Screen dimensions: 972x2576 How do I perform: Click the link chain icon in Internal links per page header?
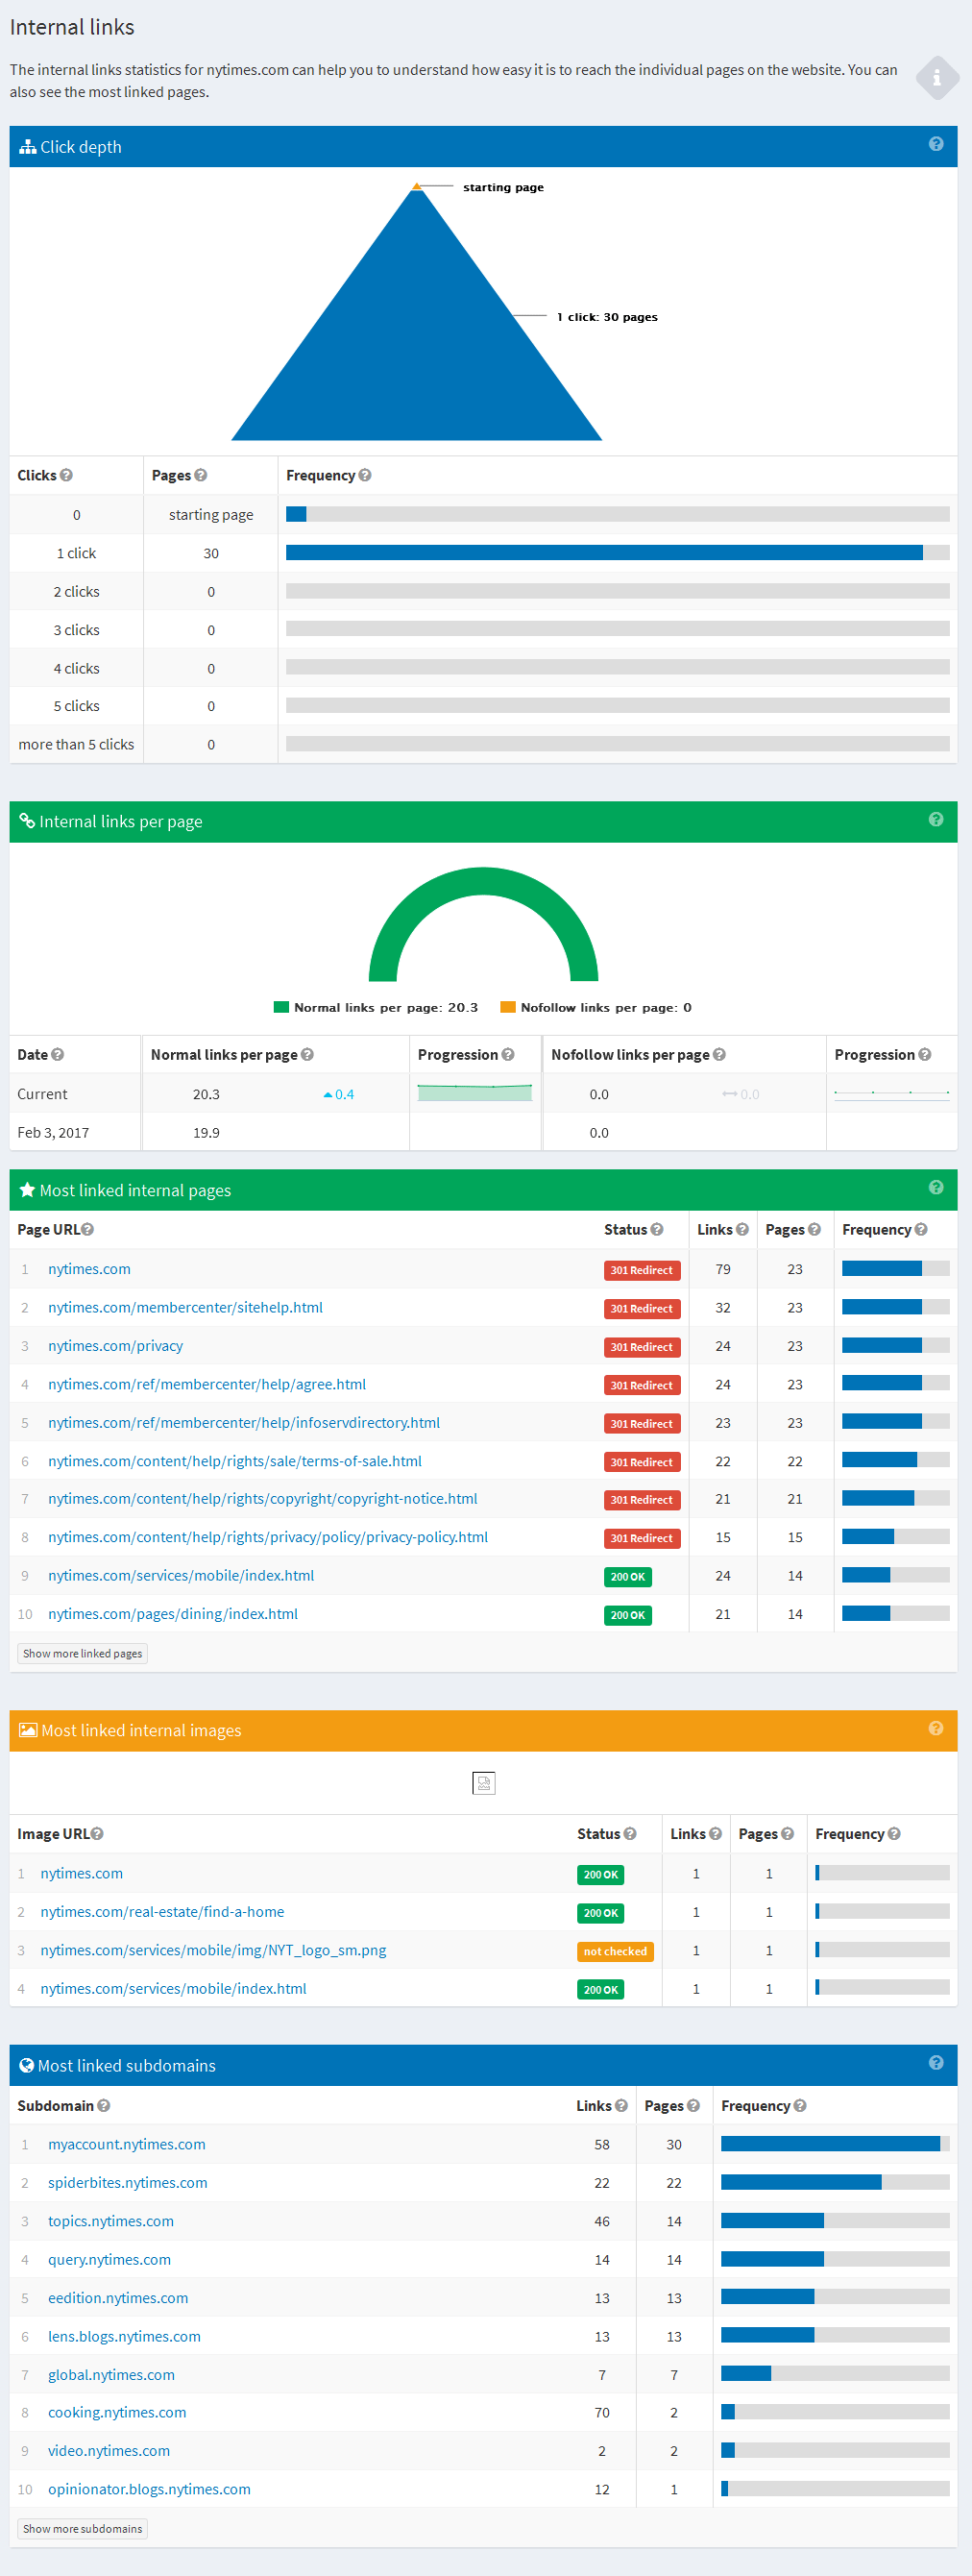pyautogui.click(x=27, y=821)
